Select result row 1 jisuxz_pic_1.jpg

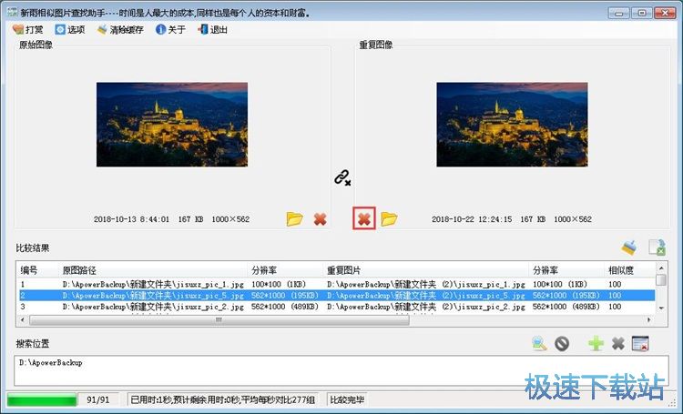tap(336, 284)
